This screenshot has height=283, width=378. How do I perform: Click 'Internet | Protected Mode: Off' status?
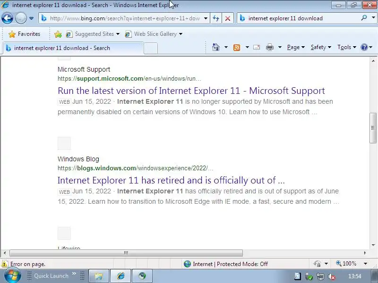click(226, 264)
